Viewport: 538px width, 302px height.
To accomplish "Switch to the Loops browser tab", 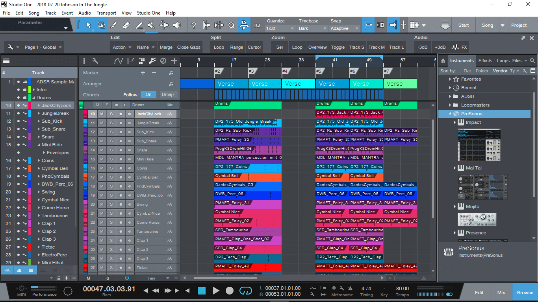I will (503, 61).
